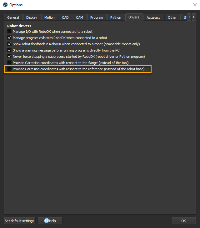This screenshot has height=228, width=200.
Task: Open the Python tab
Action: tap(116, 17)
